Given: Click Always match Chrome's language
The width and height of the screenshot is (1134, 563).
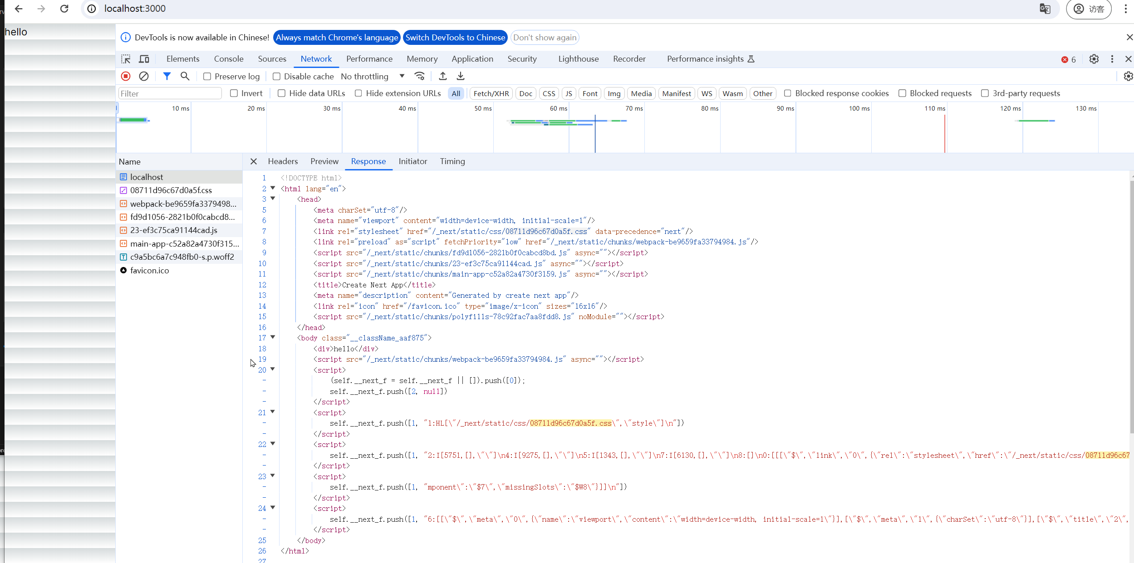Looking at the screenshot, I should coord(337,38).
